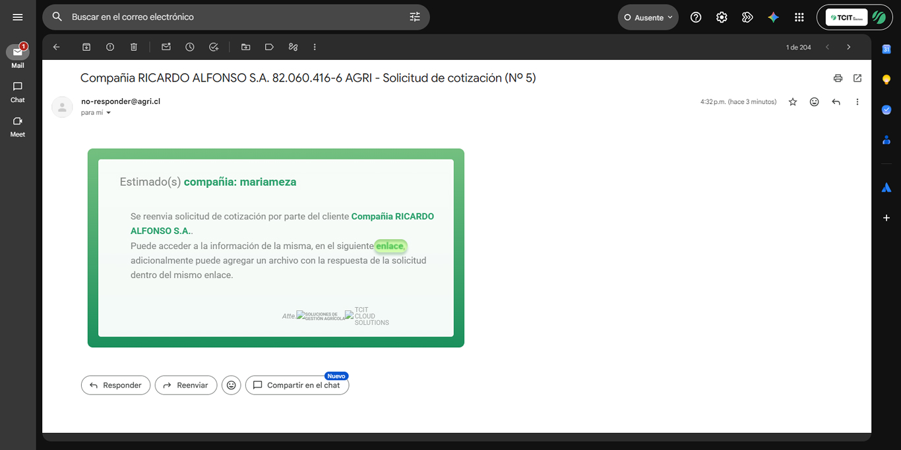Open the TCIT account badge
901x450 pixels.
tap(855, 18)
